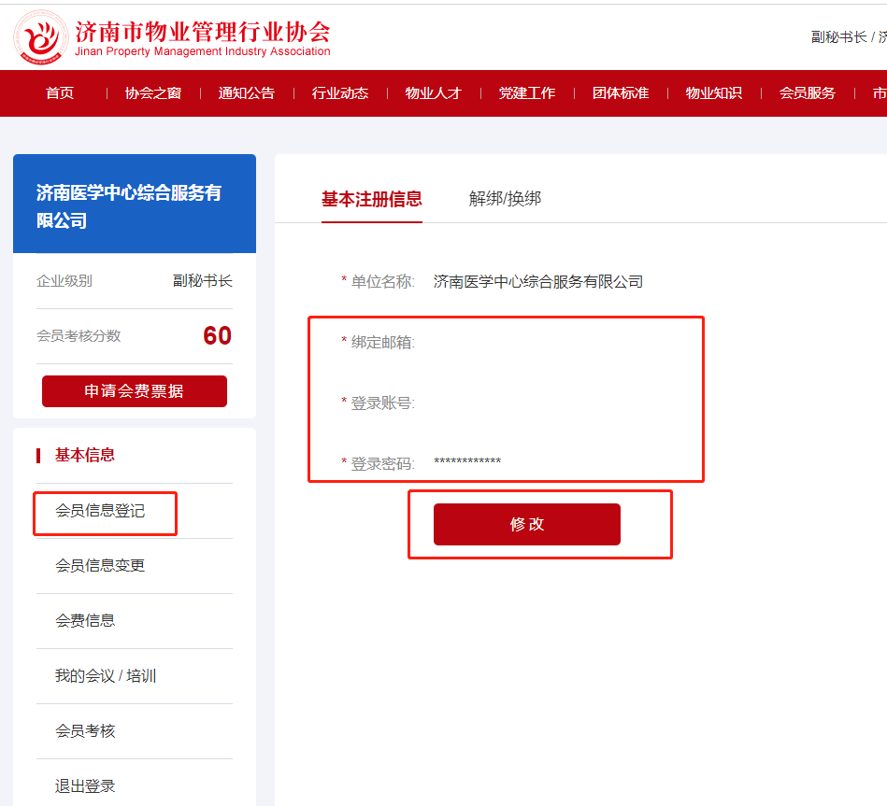Go to 通知公告 in navigation bar
This screenshot has height=806, width=887.
point(247,93)
